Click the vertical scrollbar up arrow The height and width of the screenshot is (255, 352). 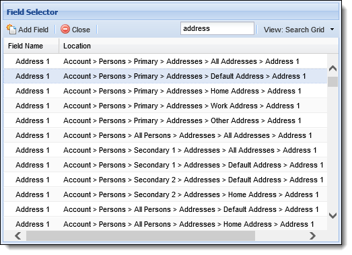click(332, 69)
